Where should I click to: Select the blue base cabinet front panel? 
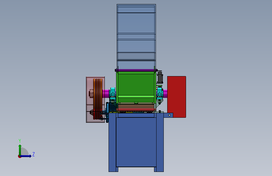coord(136,142)
